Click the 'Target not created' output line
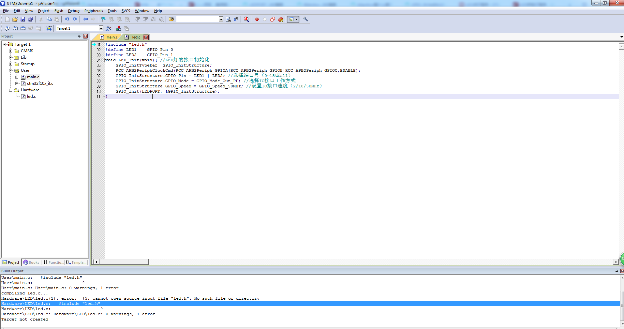Viewport: 624px width, 329px height. click(x=25, y=319)
